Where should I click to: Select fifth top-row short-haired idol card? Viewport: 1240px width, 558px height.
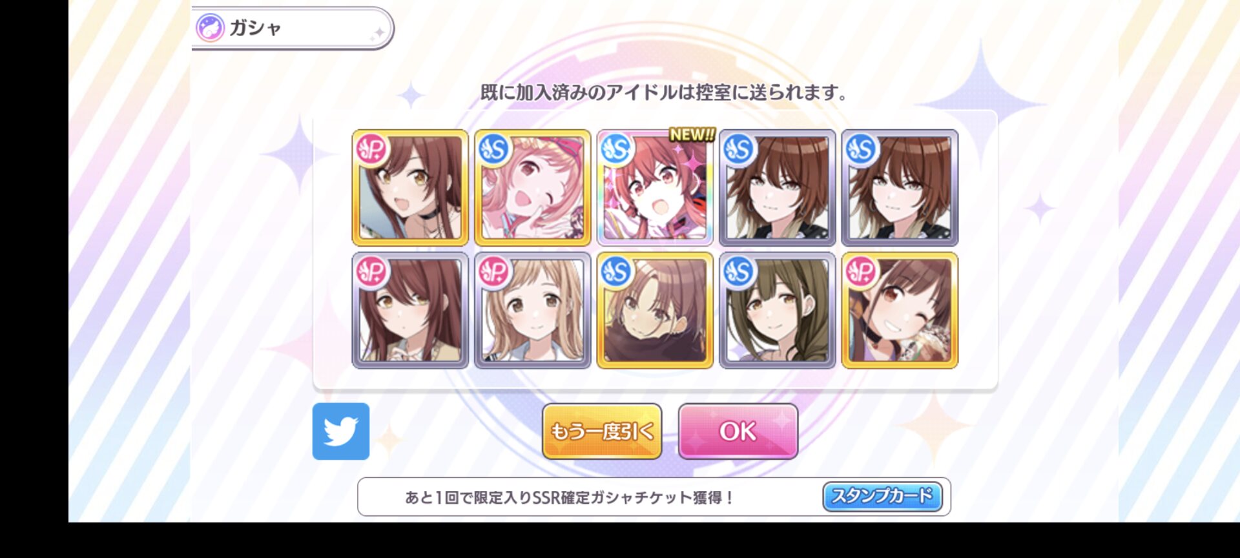click(x=900, y=188)
